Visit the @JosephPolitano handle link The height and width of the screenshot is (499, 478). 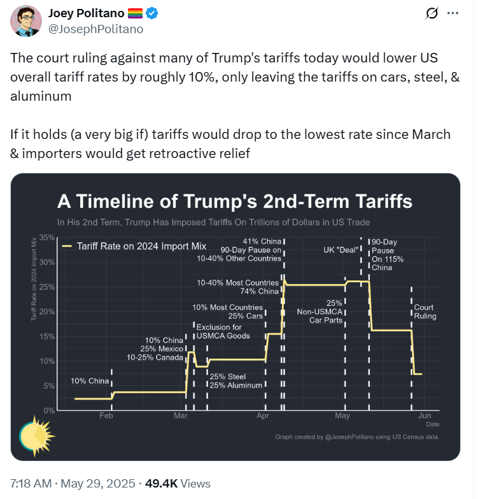[95, 29]
